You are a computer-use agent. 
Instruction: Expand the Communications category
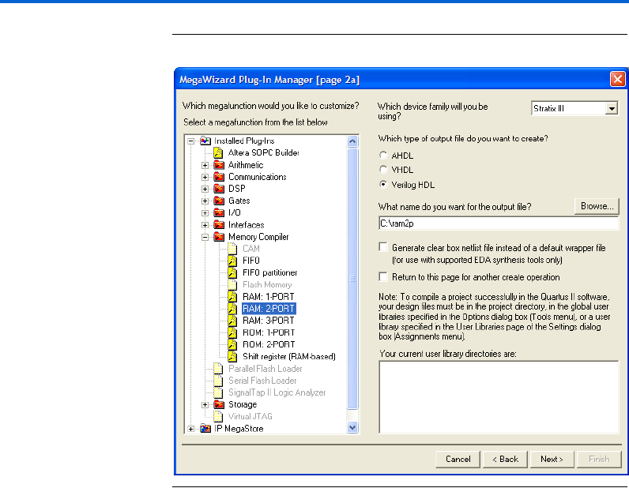205,177
